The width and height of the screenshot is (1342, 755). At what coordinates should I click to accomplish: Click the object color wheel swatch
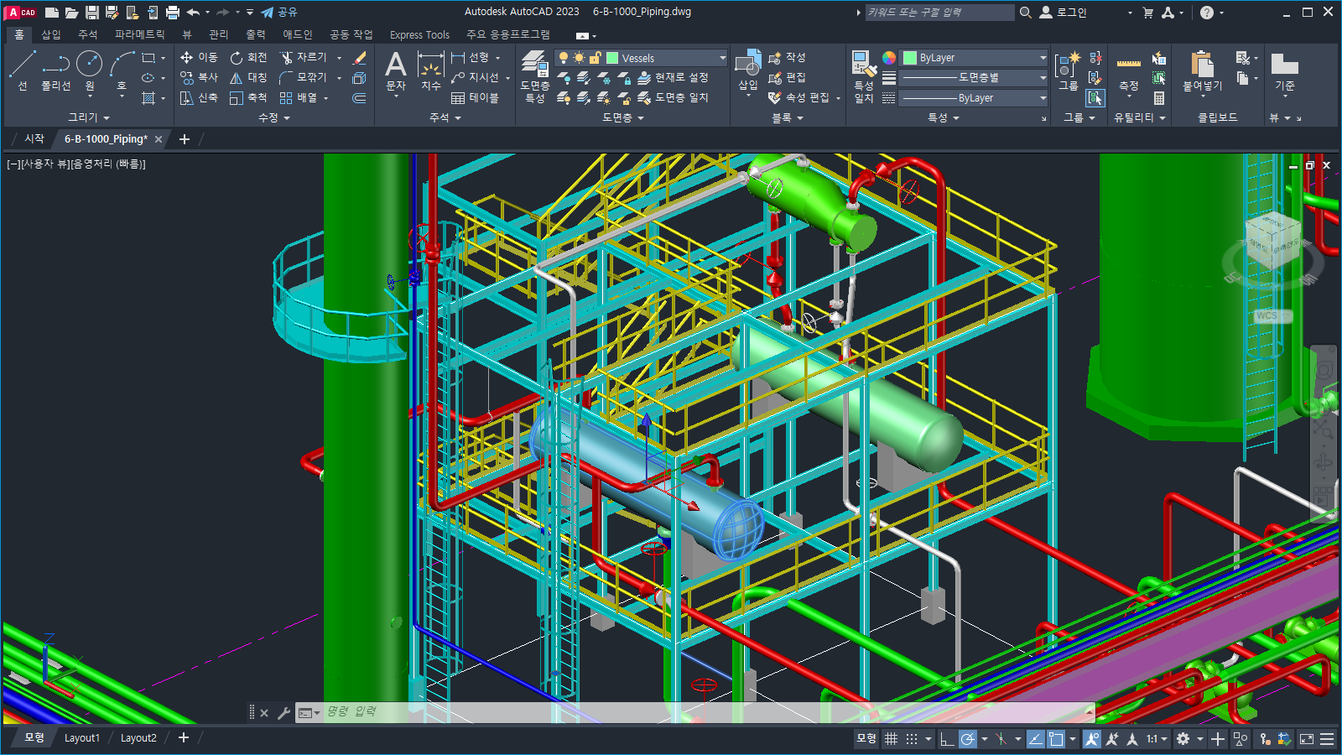(x=889, y=58)
